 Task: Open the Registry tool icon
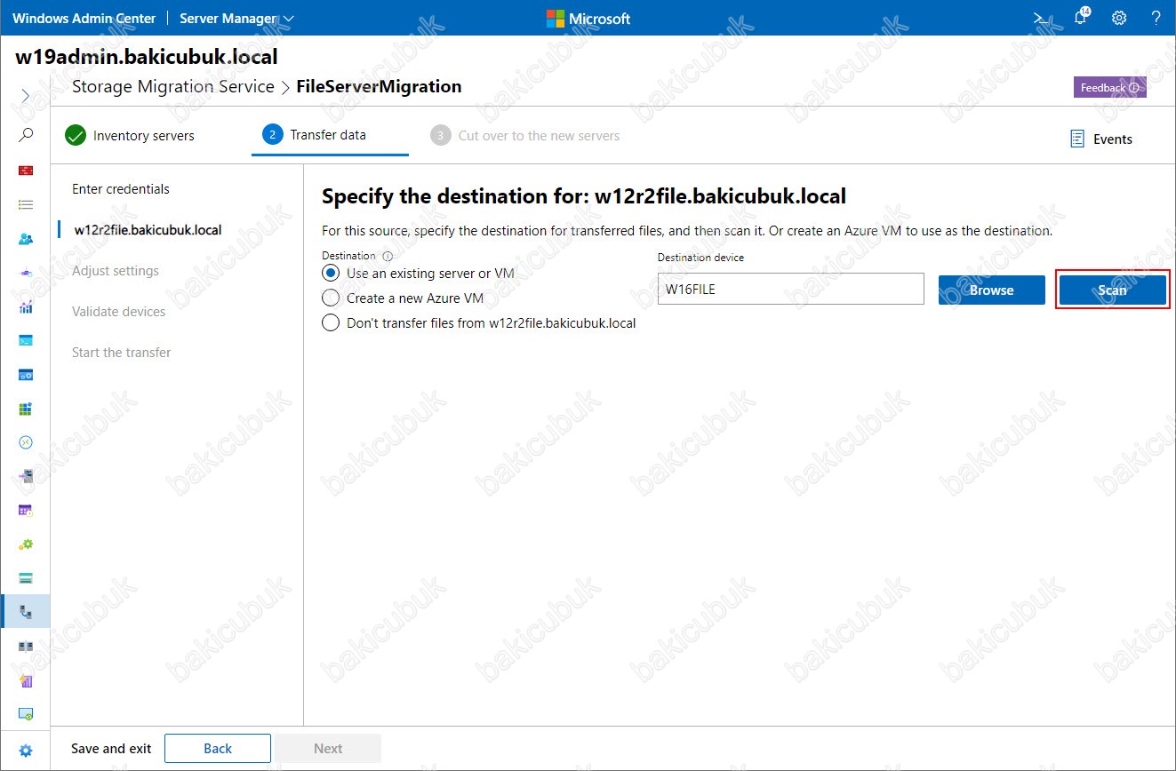(26, 409)
